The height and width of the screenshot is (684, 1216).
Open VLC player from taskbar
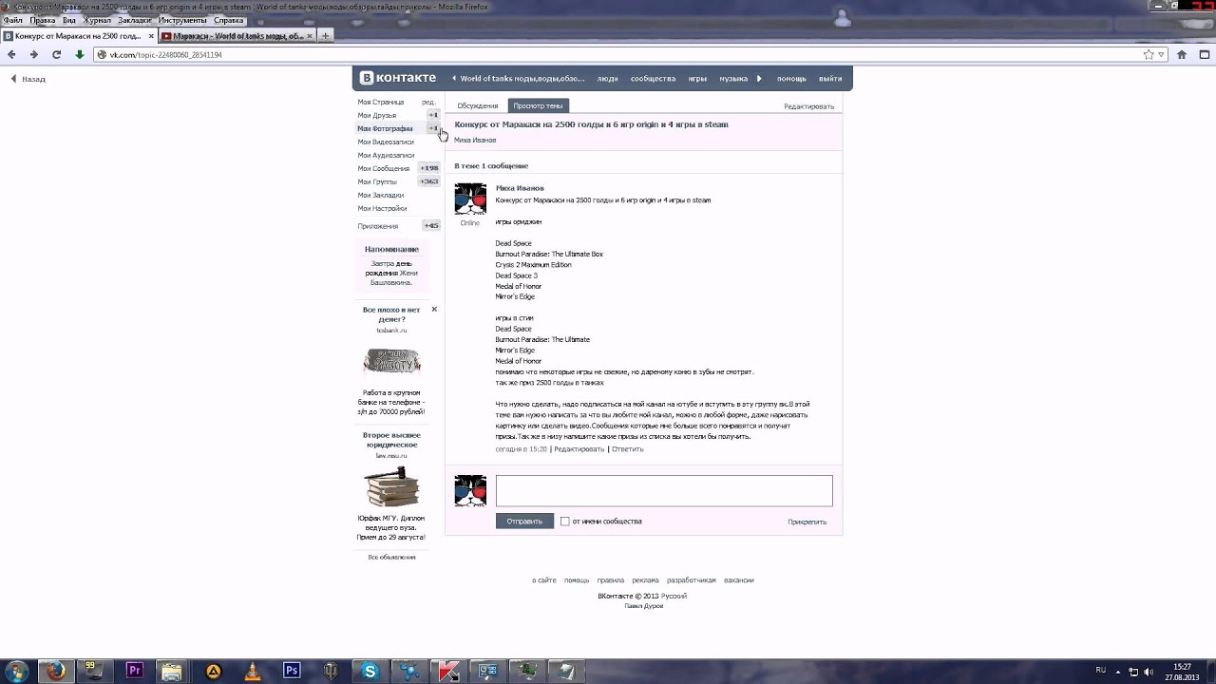coord(253,671)
